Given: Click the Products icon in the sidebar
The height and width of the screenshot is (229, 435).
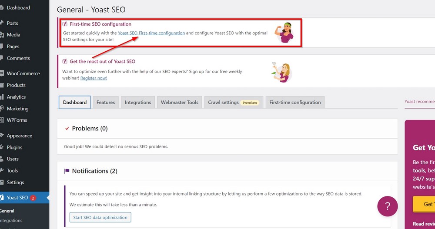Looking at the screenshot, I should coord(2,85).
